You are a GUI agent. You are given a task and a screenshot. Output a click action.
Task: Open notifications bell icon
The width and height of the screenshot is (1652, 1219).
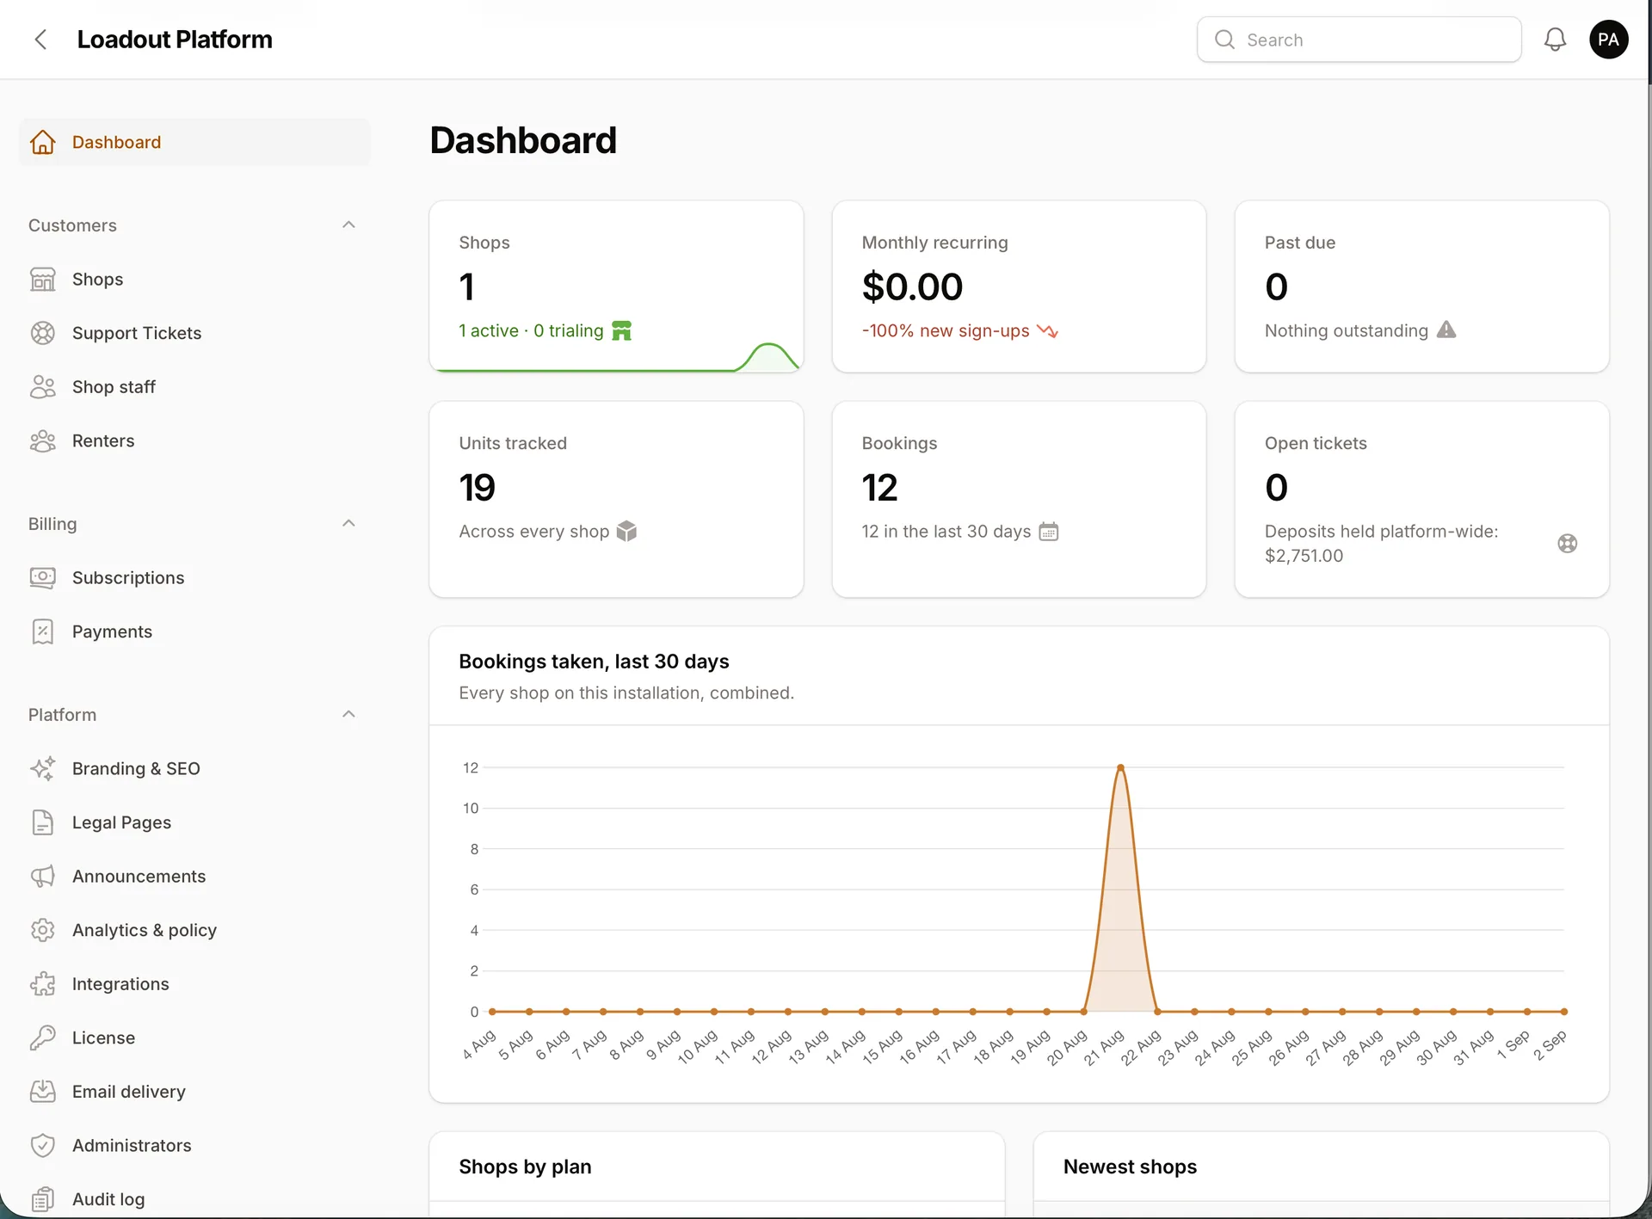[1555, 40]
